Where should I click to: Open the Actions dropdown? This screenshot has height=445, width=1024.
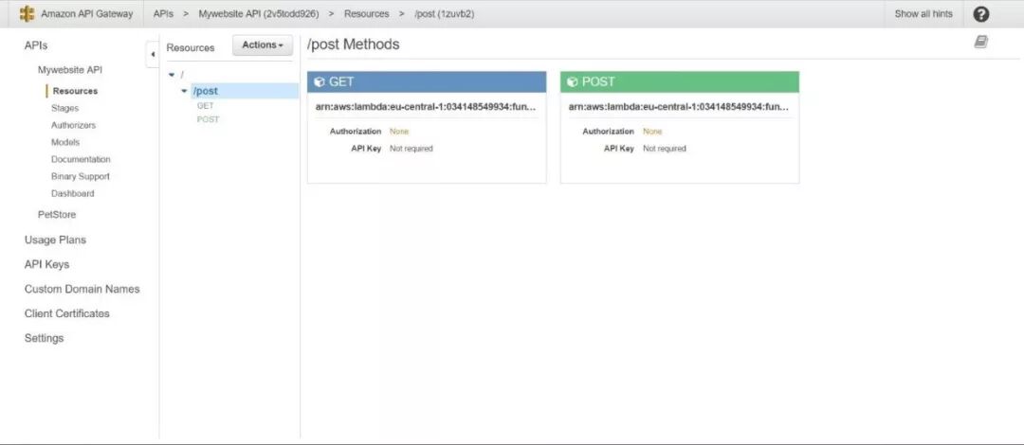(x=263, y=45)
